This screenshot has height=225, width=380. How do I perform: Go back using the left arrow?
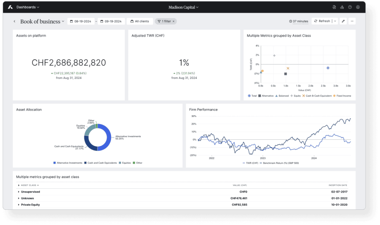tap(14, 21)
